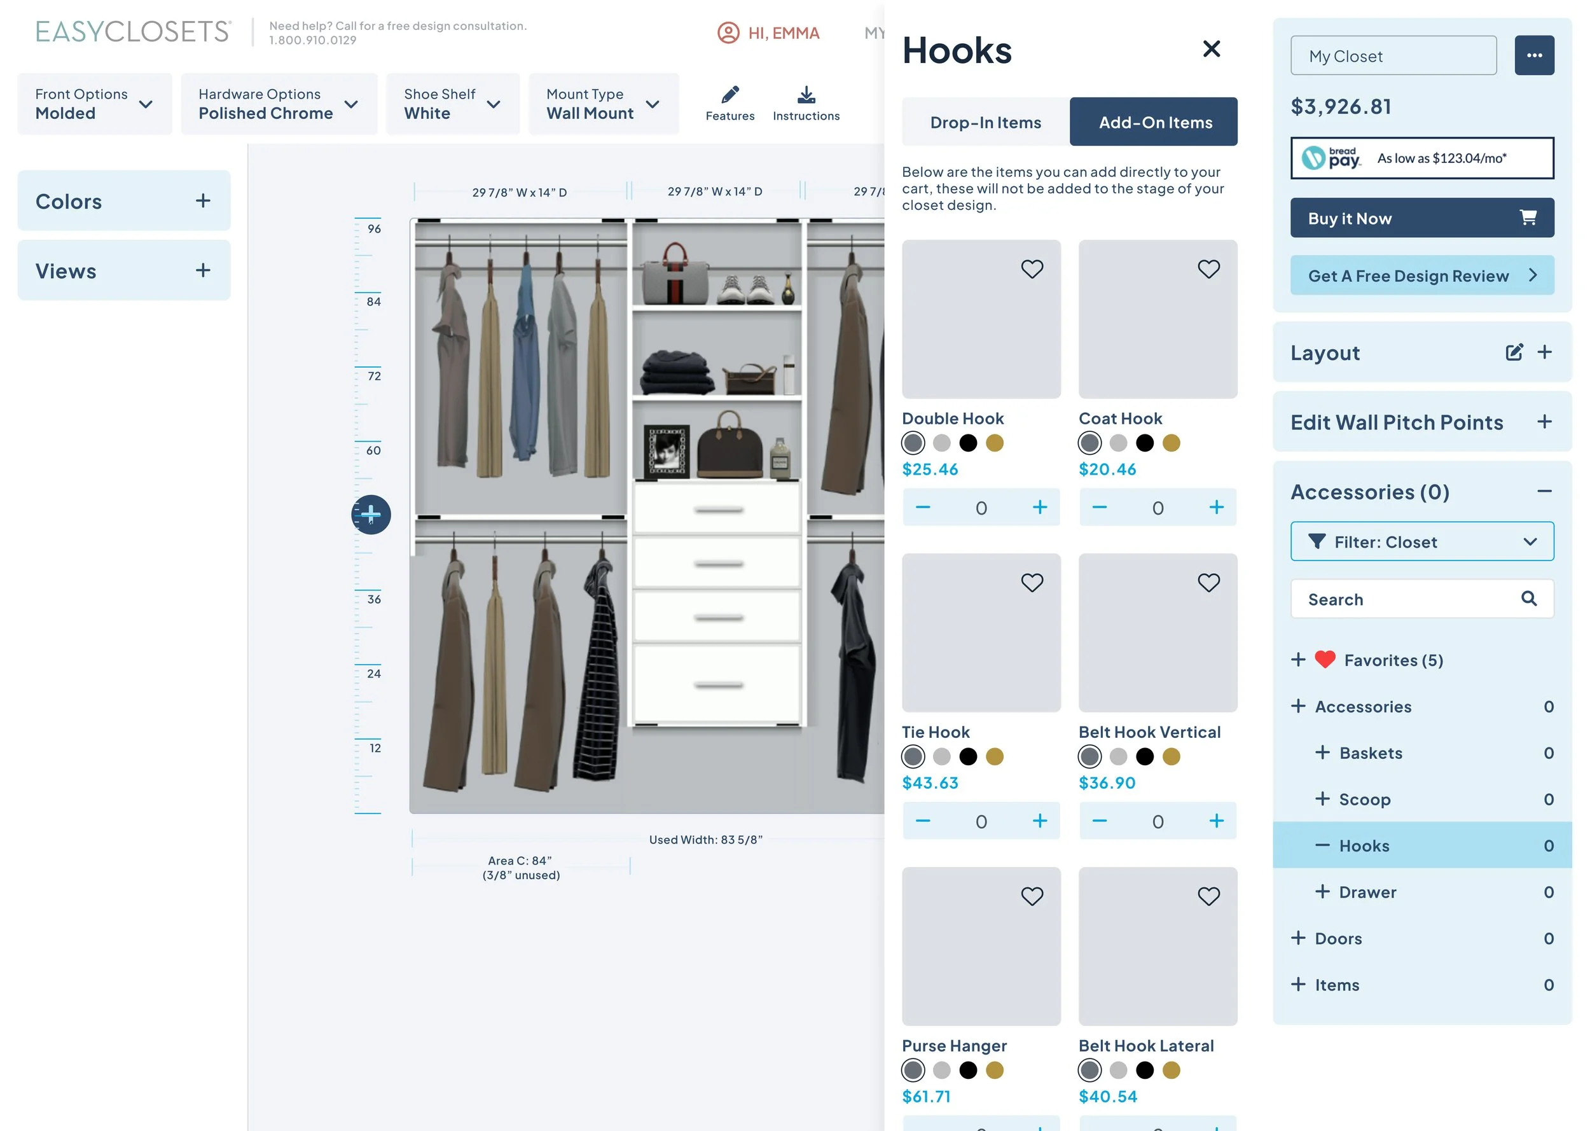Open the Front Options Molded dropdown

pyautogui.click(x=94, y=103)
